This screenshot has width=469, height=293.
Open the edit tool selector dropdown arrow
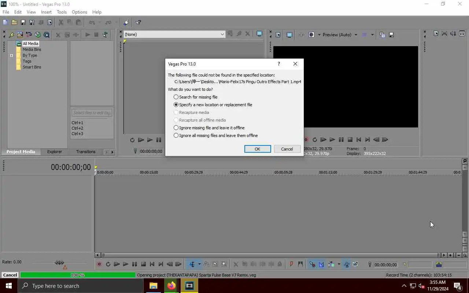click(199, 264)
